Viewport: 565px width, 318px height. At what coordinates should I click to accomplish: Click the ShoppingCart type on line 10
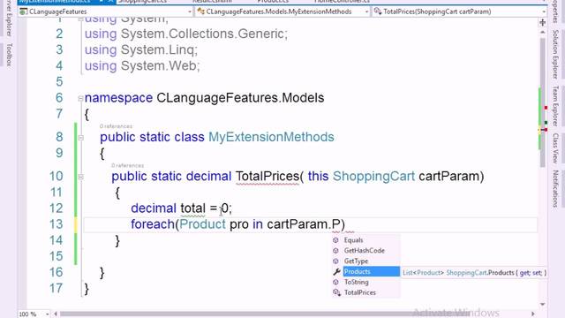pos(373,177)
